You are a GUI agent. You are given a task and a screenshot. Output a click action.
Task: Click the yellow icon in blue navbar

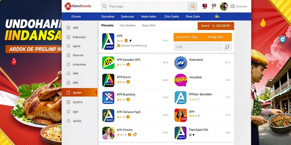[x=217, y=16]
